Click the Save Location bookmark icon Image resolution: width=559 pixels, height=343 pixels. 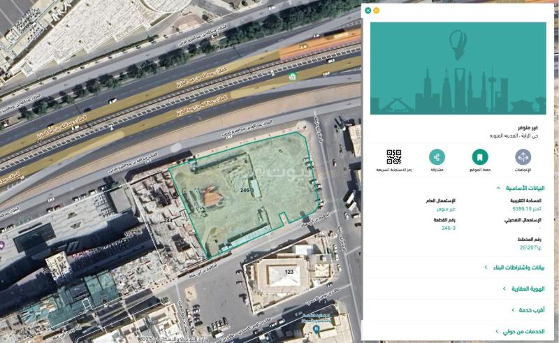(x=480, y=157)
